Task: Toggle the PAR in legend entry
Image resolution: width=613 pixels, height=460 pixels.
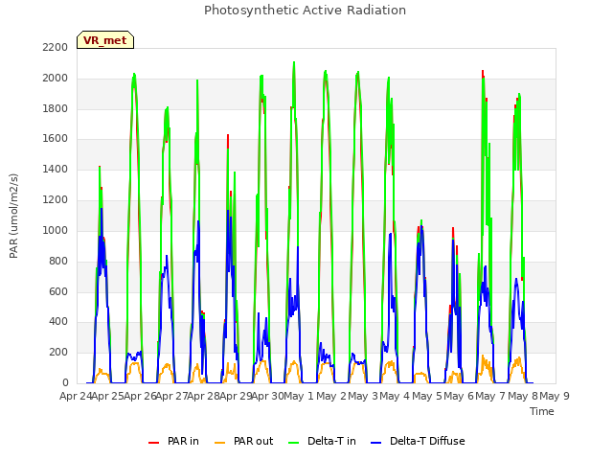Action: point(173,441)
